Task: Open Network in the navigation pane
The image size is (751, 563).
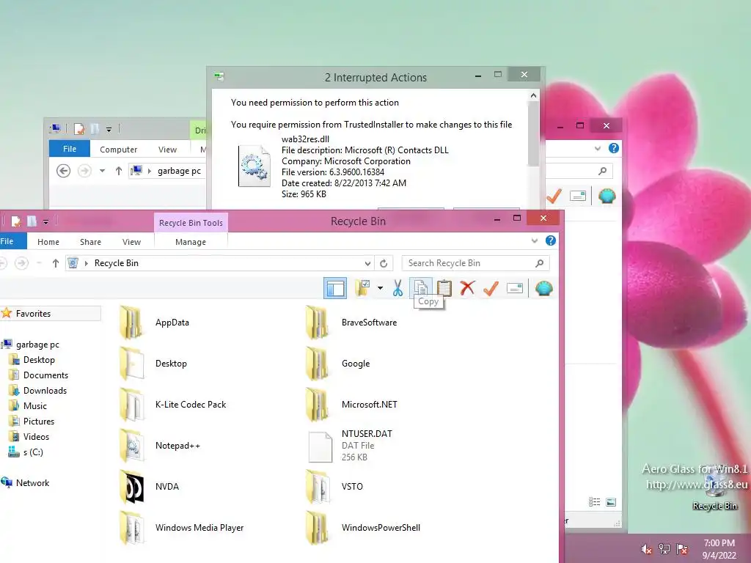Action: [x=32, y=483]
